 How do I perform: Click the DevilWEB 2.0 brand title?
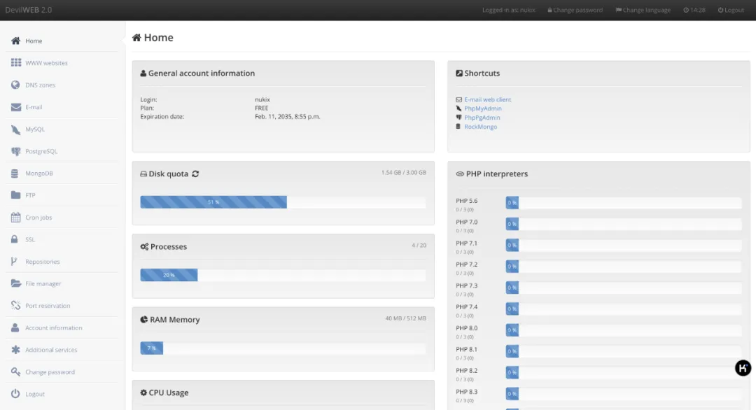(29, 10)
